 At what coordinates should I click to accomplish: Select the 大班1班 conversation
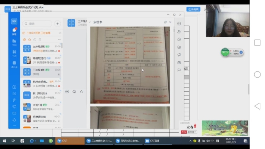[41, 107]
